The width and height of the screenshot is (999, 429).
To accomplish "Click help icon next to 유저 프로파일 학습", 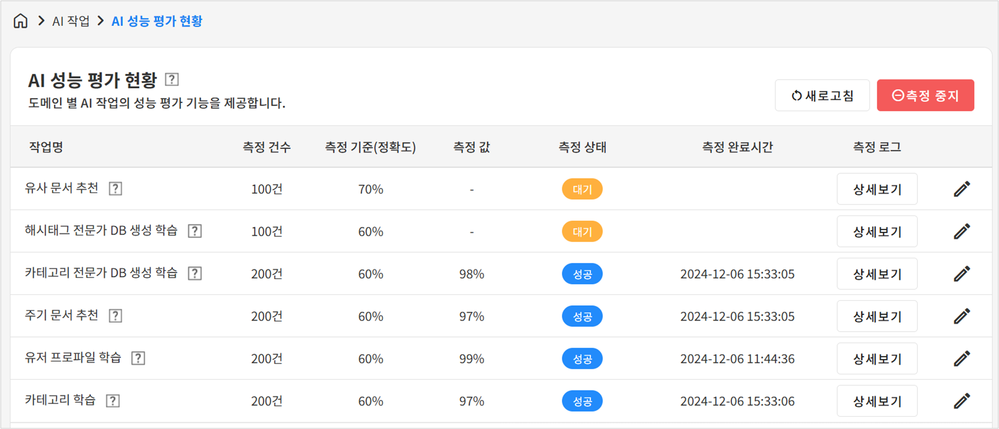I will pyautogui.click(x=138, y=358).
